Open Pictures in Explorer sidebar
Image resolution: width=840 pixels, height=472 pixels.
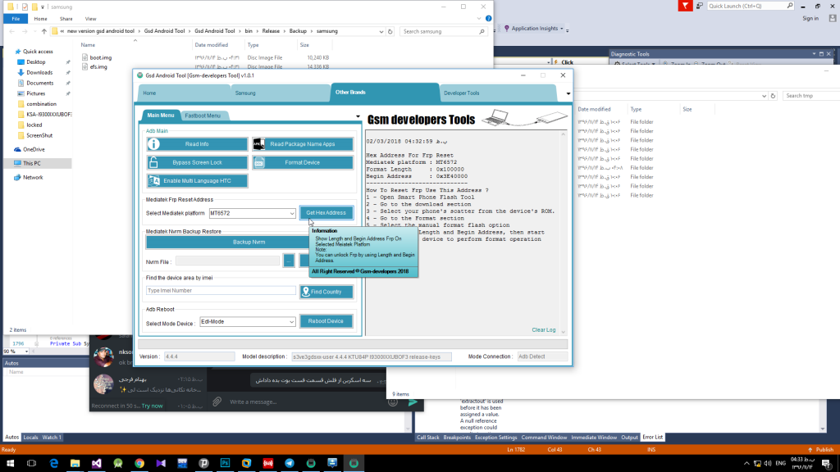[36, 93]
